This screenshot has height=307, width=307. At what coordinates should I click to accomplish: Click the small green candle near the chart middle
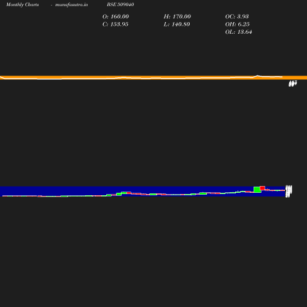pyautogui.click(x=153, y=194)
